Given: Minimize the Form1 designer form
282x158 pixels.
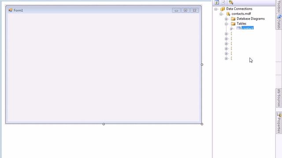Looking at the screenshot, I should pos(176,11).
